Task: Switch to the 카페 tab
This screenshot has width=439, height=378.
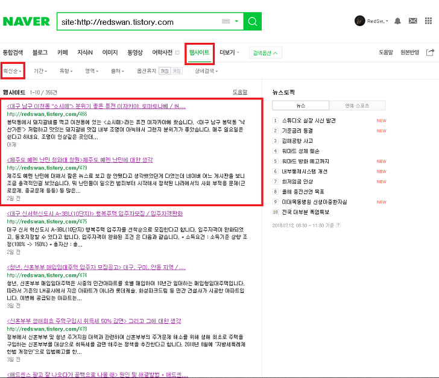Action: [x=63, y=52]
